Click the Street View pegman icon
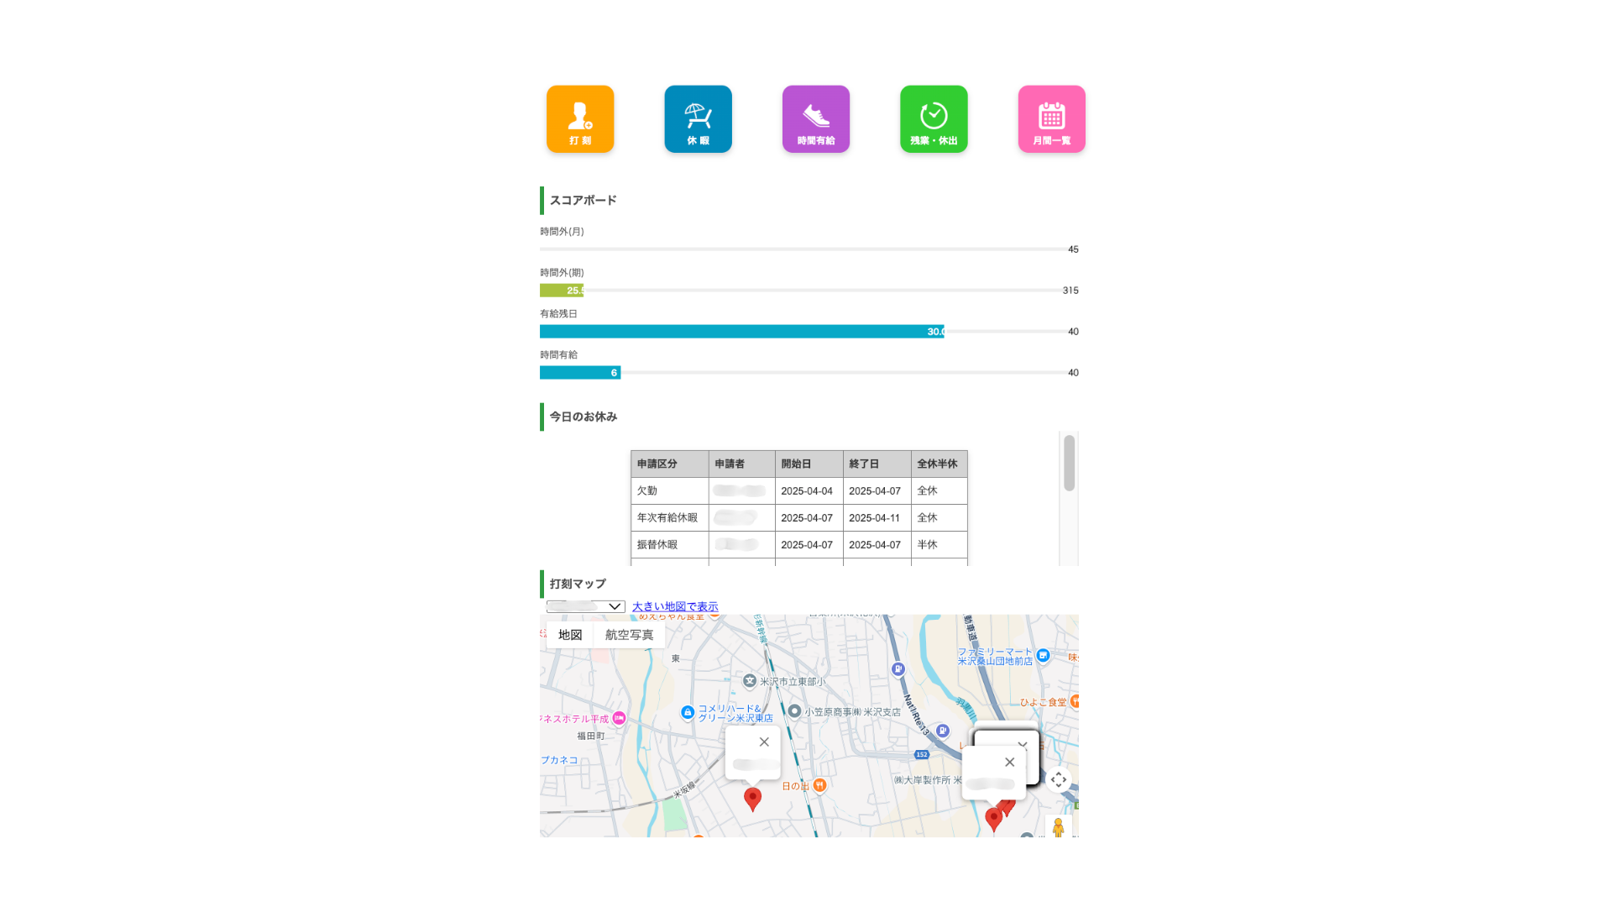Image resolution: width=1612 pixels, height=907 pixels. coord(1058,827)
